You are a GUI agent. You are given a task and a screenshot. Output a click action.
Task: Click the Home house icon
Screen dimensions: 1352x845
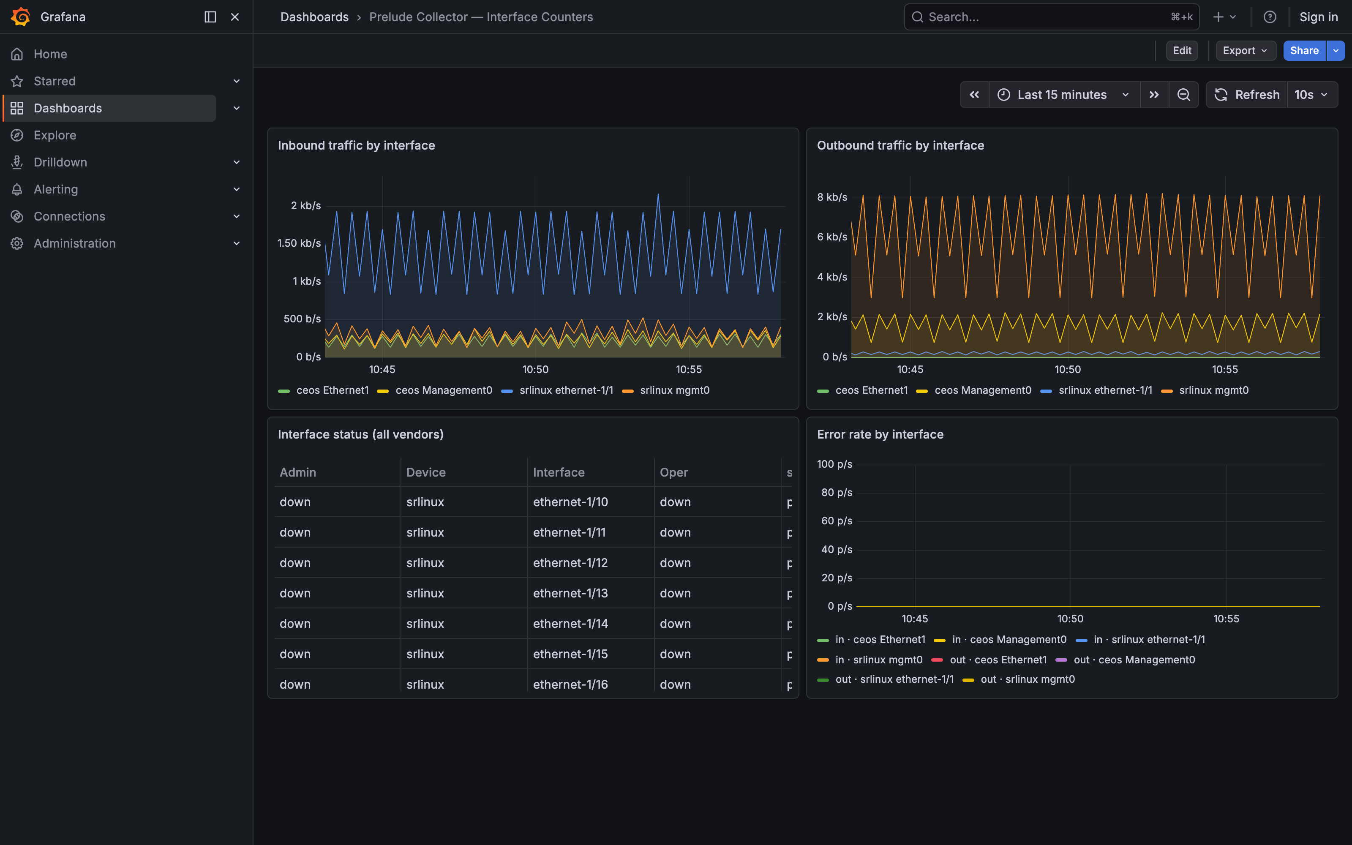(x=17, y=54)
